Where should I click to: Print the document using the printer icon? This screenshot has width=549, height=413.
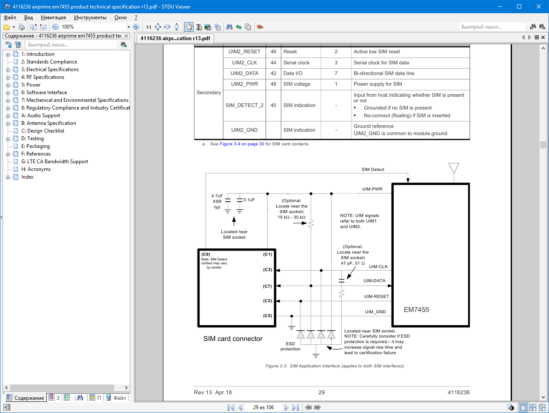(22, 27)
